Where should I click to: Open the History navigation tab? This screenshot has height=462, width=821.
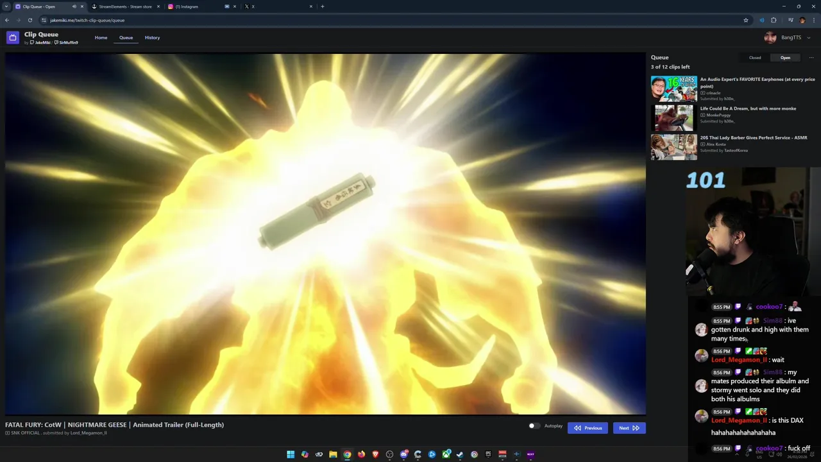pos(152,38)
